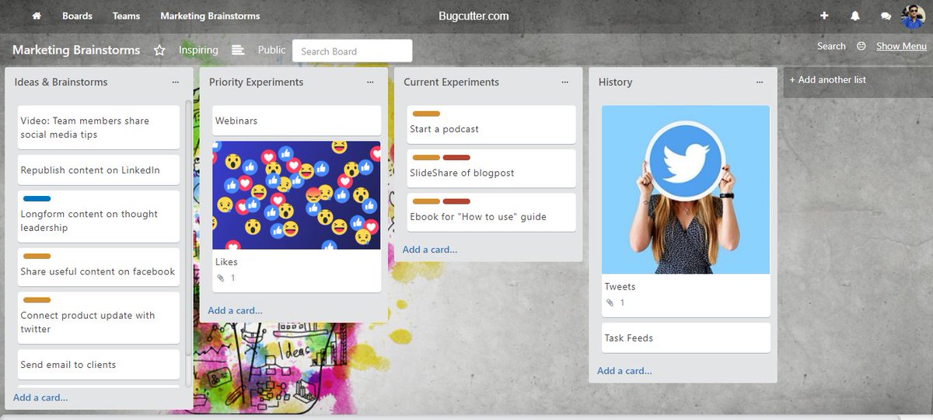Viewport: 933px width, 420px height.
Task: Open the "SlideShare of blogpost" card
Action: pos(491,168)
